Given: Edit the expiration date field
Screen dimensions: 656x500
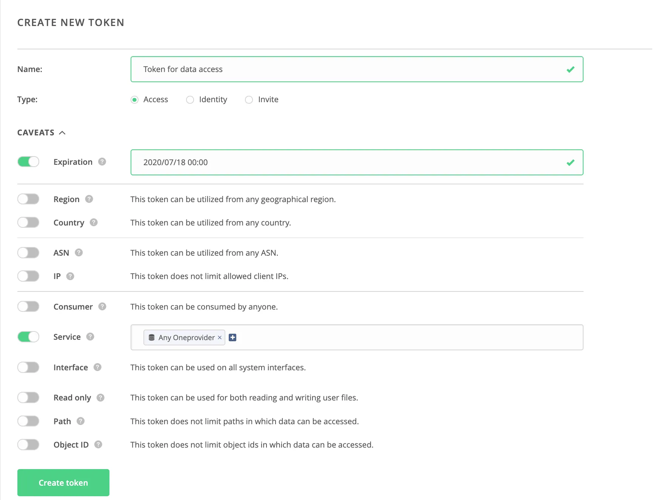Looking at the screenshot, I should [x=351, y=163].
